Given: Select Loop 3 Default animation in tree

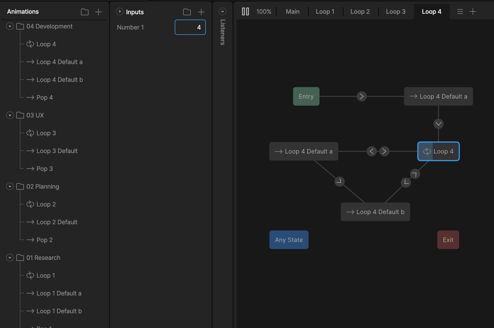Looking at the screenshot, I should click(x=57, y=151).
